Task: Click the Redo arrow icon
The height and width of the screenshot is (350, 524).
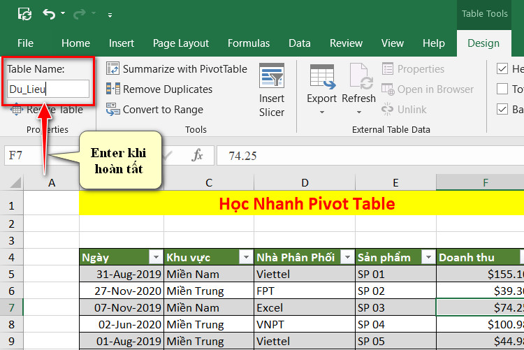Action: tap(80, 14)
